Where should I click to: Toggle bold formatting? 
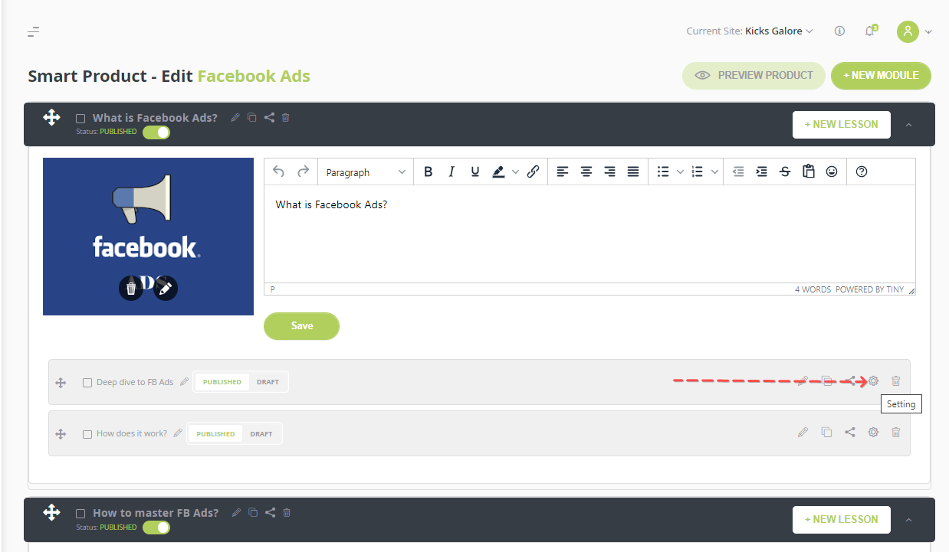[x=429, y=172]
